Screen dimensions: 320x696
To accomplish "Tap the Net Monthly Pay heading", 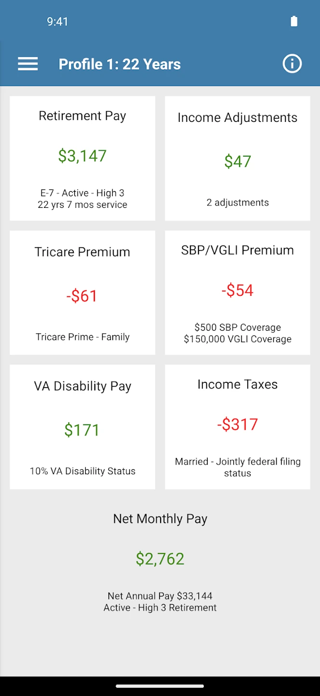I will coord(160,519).
